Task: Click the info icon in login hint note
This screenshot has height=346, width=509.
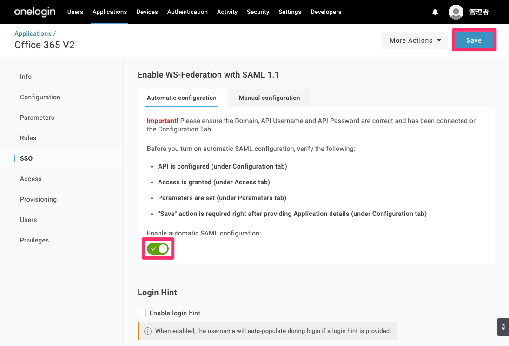Action: tap(148, 331)
